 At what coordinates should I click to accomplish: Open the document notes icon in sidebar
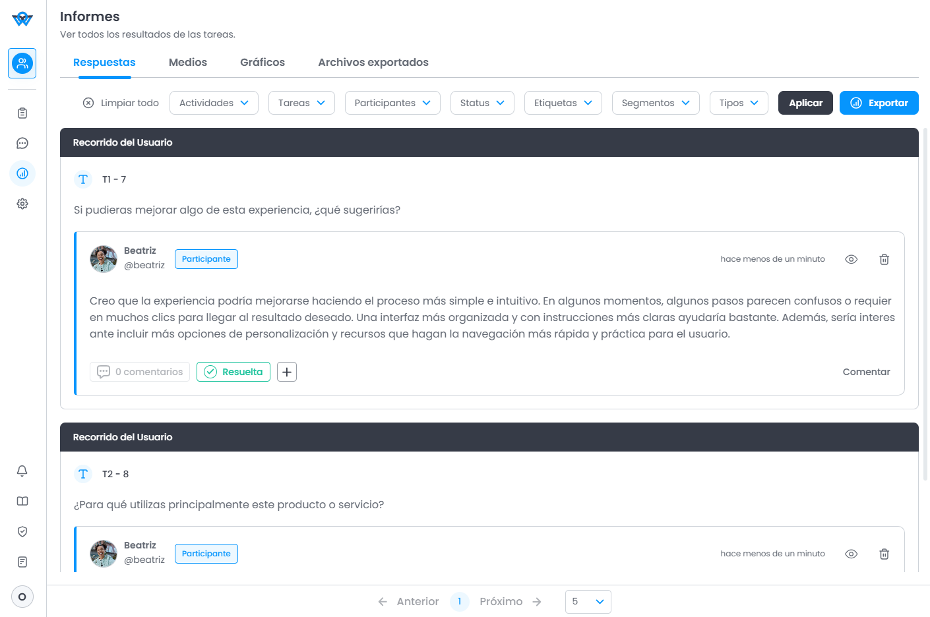[x=22, y=562]
